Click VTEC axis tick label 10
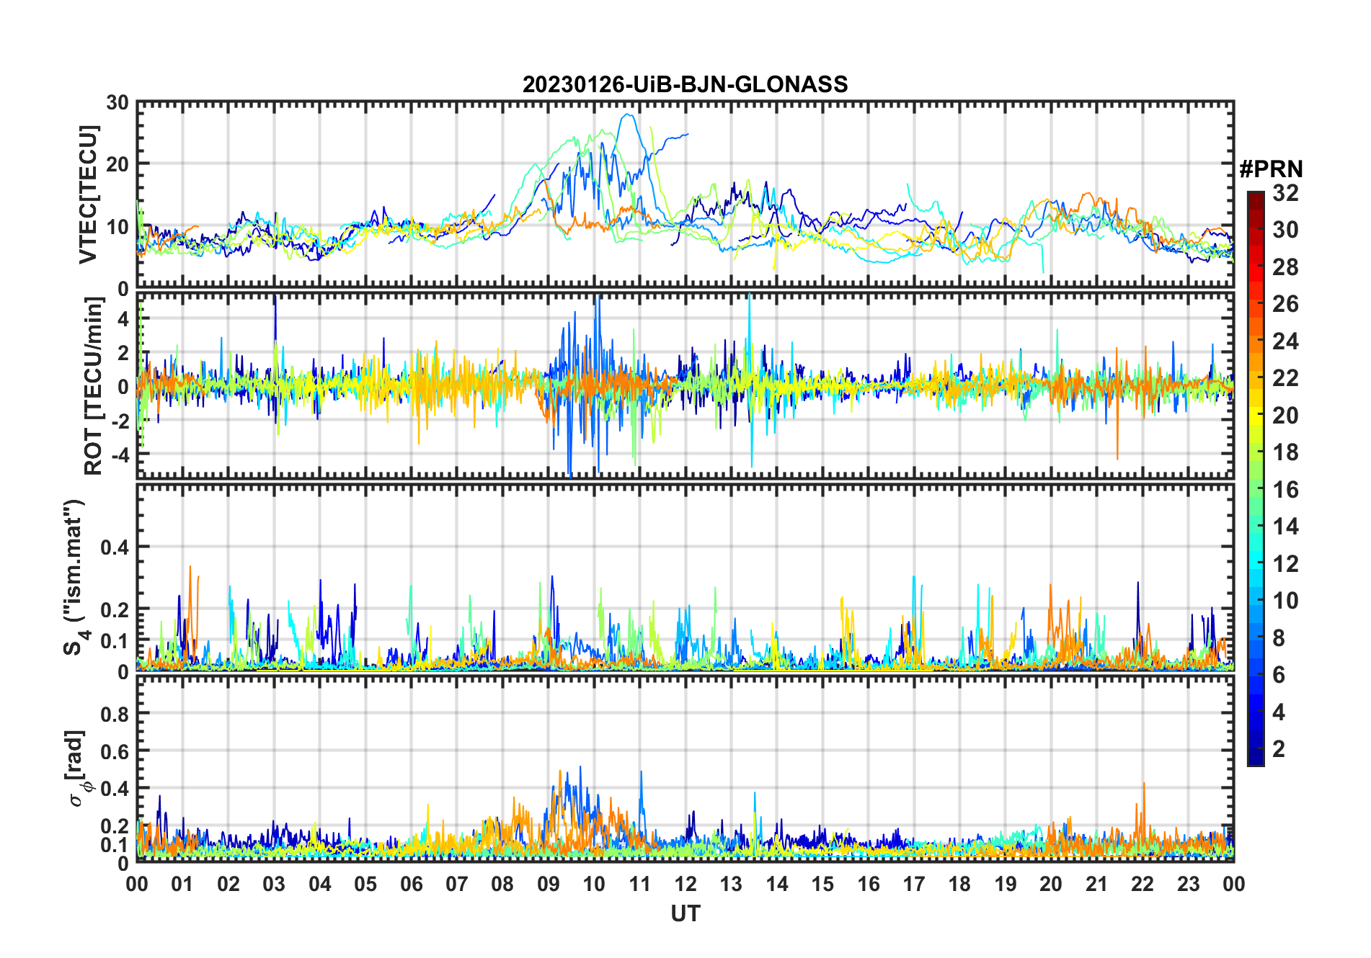Image resolution: width=1371 pixels, height=958 pixels. coord(117,228)
